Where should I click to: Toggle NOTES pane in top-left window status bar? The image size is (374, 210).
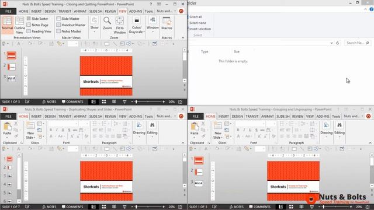point(49,101)
